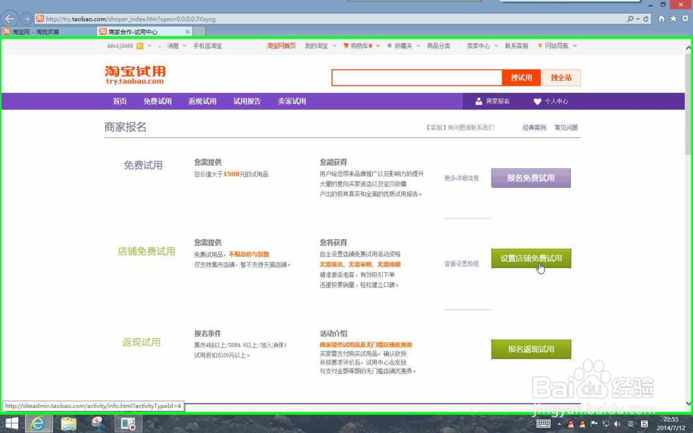Screen dimensions: 693x433
Task: Open 联系客服 link
Action: pos(517,46)
